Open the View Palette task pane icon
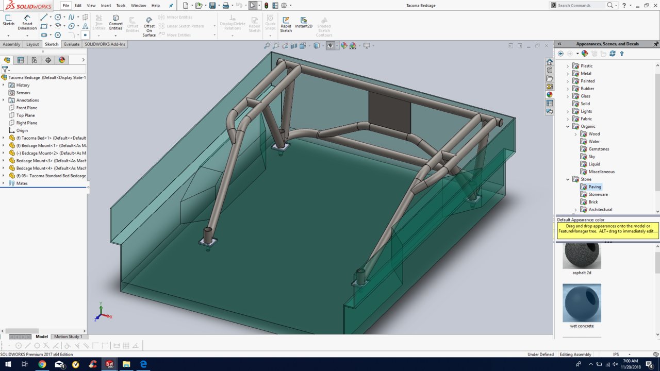The image size is (660, 371). (x=549, y=87)
